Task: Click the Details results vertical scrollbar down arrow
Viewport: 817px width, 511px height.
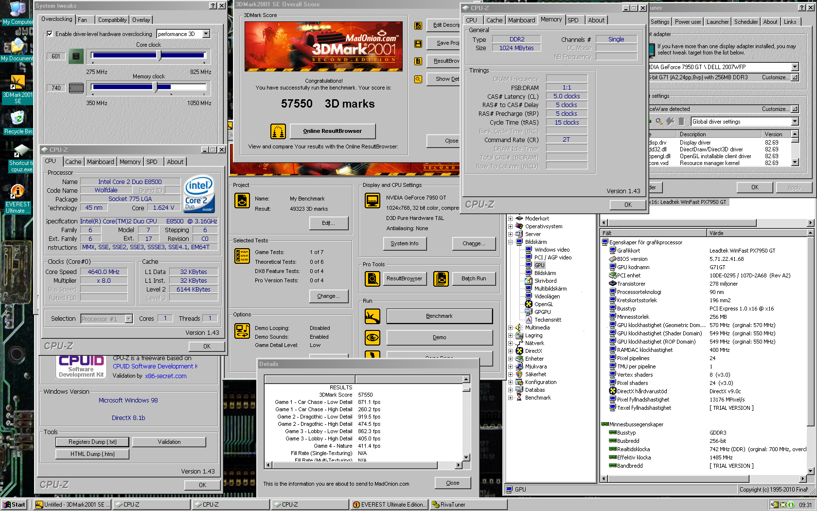Action: click(x=466, y=457)
